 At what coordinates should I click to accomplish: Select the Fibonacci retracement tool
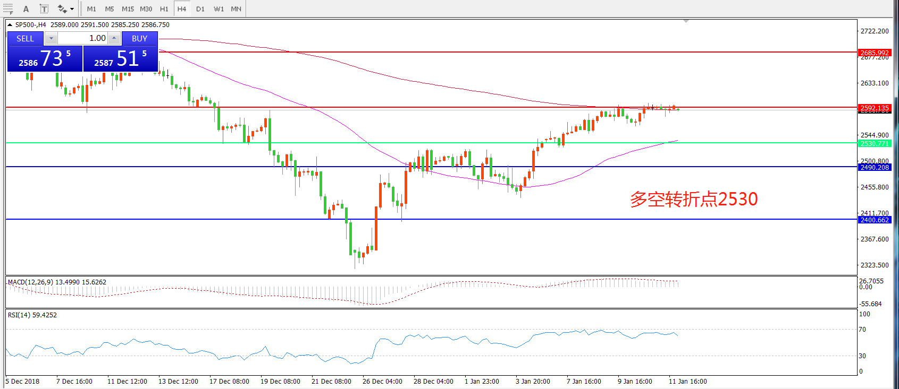(x=7, y=8)
